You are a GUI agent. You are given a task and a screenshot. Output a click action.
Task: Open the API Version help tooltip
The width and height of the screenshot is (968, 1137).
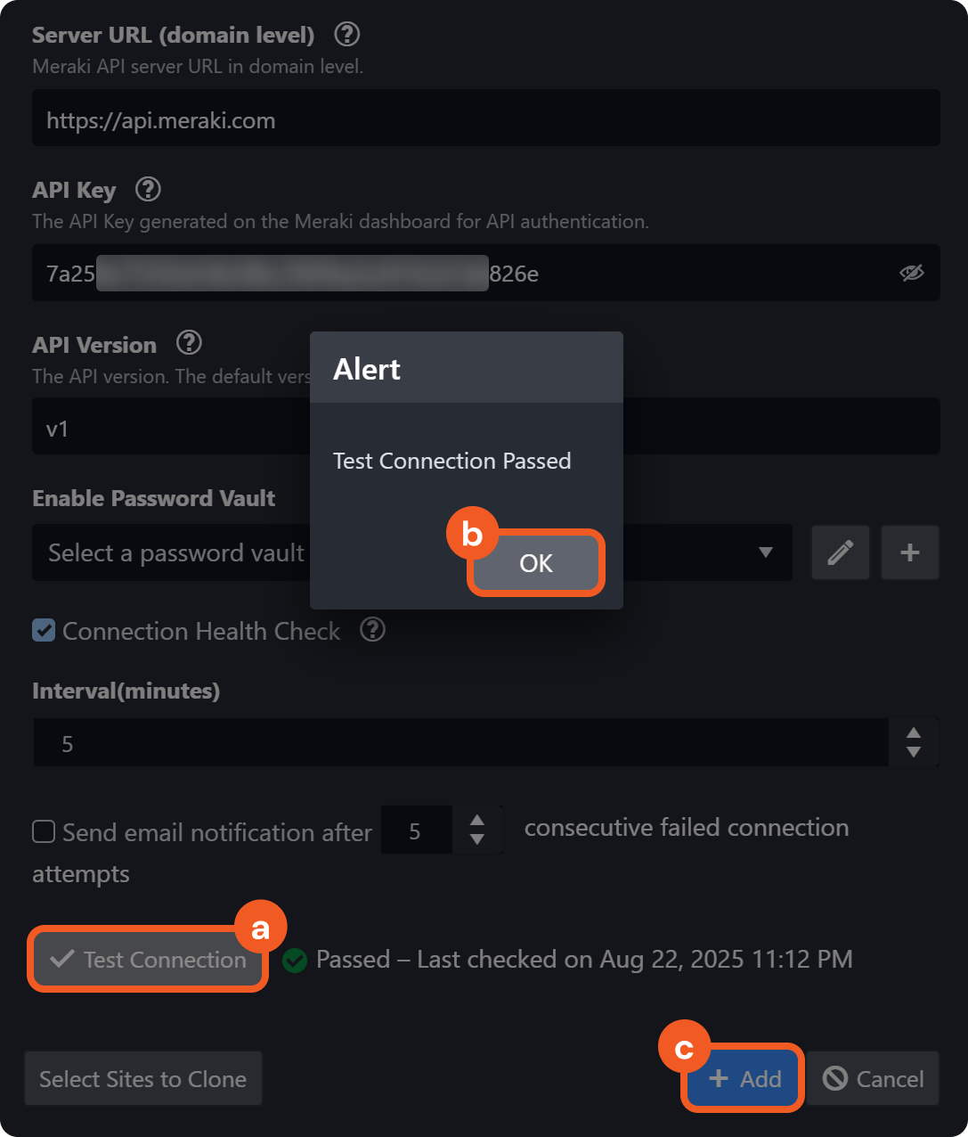[189, 343]
